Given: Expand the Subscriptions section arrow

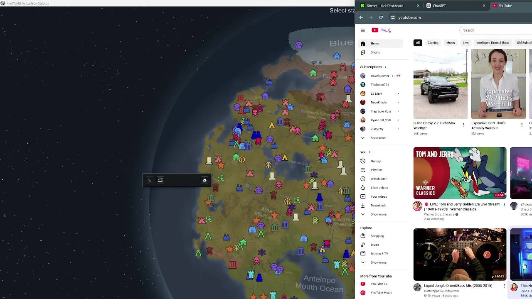Looking at the screenshot, I should tap(385, 67).
